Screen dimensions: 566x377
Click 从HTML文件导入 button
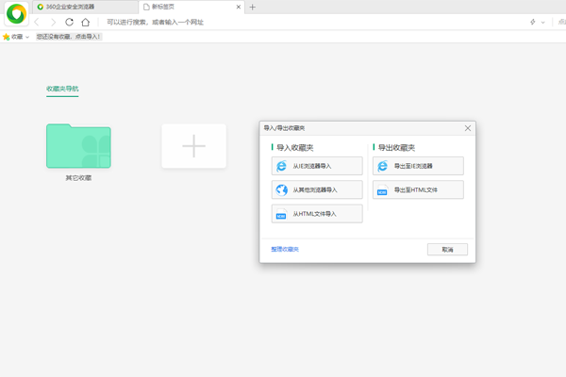[317, 214]
